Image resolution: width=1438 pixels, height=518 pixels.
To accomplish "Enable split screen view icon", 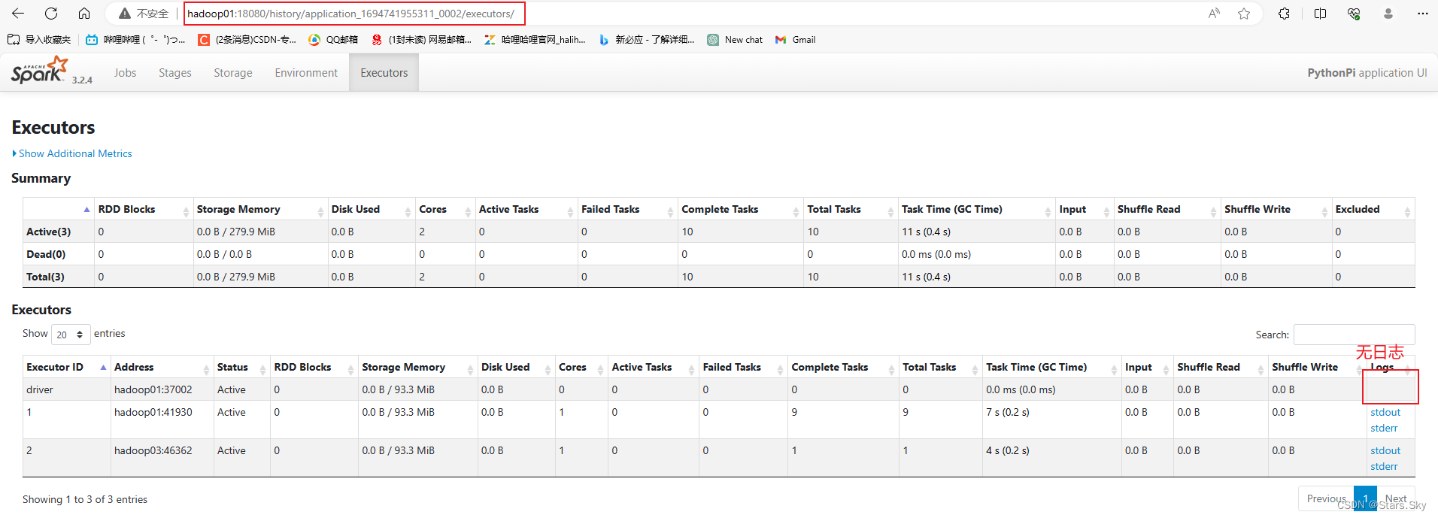I will tap(1320, 14).
